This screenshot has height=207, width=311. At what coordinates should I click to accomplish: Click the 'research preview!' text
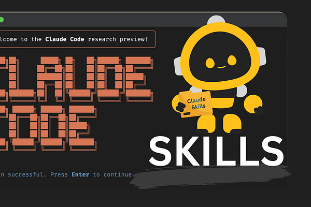118,39
